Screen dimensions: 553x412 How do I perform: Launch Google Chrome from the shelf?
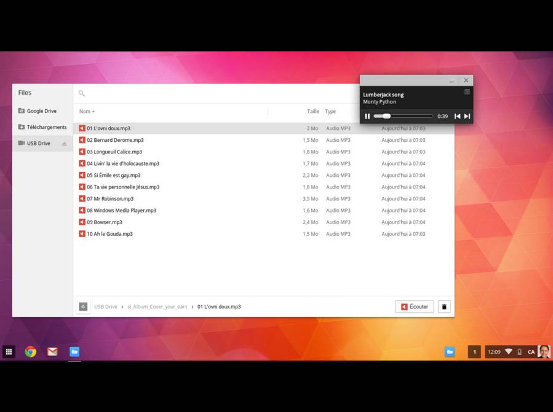point(30,352)
